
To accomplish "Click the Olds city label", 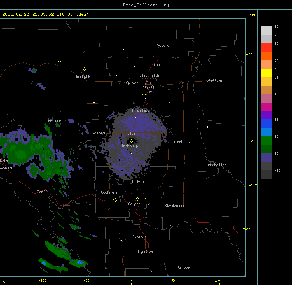I will 131,133.
